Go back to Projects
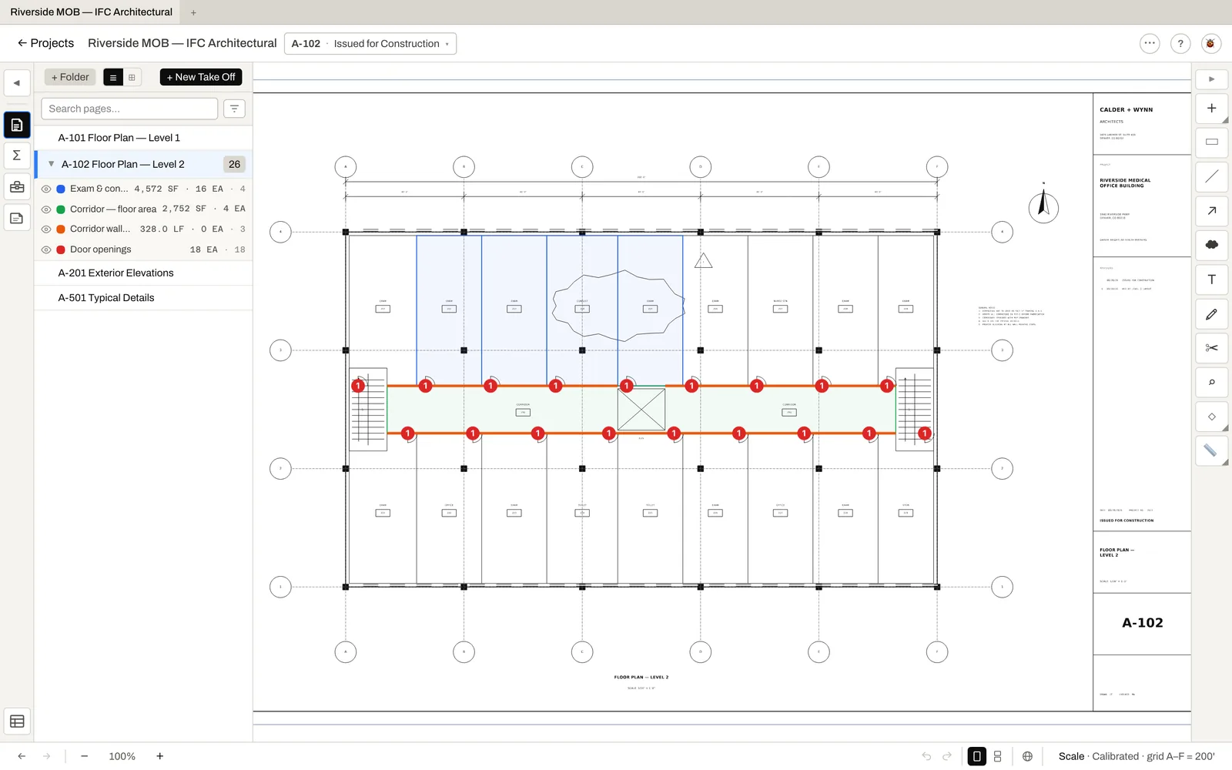 tap(45, 43)
